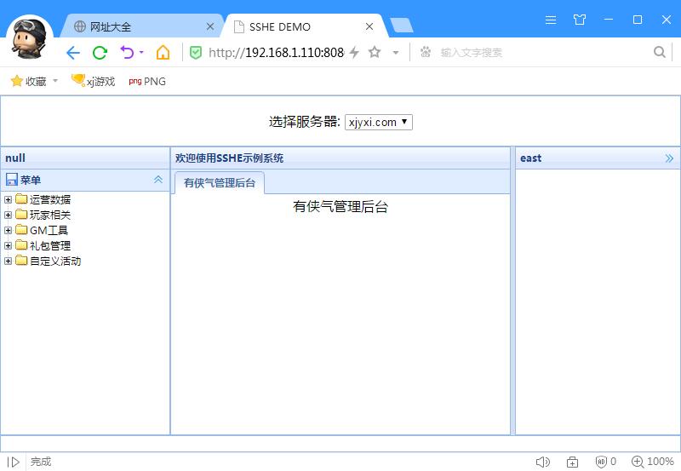Expand the 礼包管理 tree node
Viewport: 681px width, 471px height.
9,246
